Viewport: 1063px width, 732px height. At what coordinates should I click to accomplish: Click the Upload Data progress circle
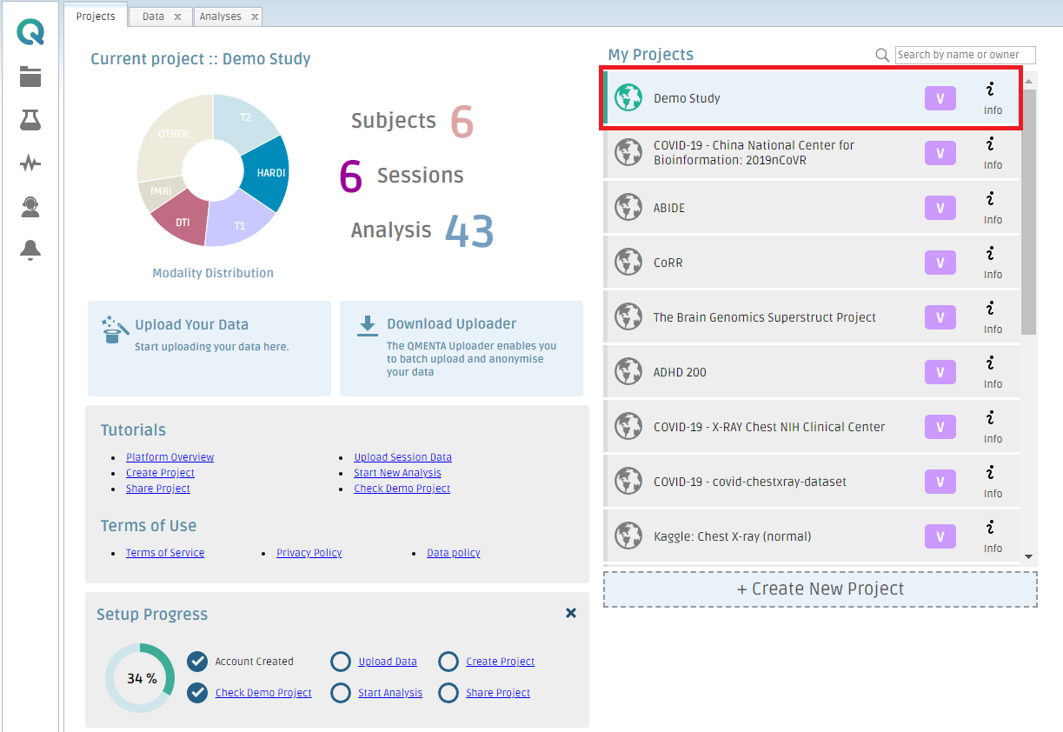pos(341,662)
